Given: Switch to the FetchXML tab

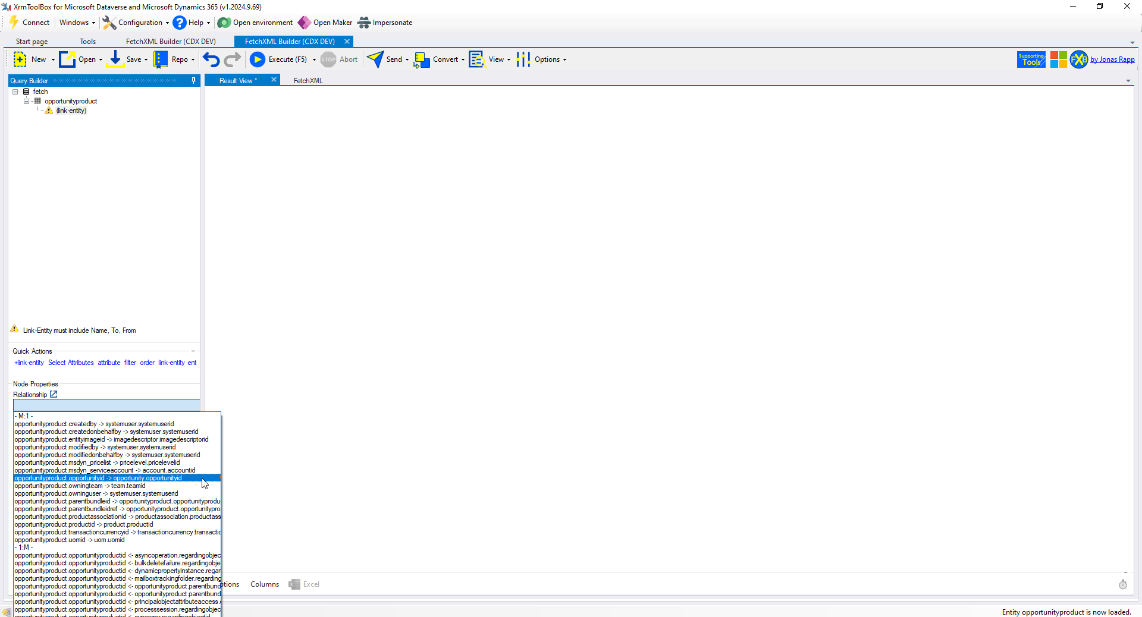Looking at the screenshot, I should coord(308,81).
